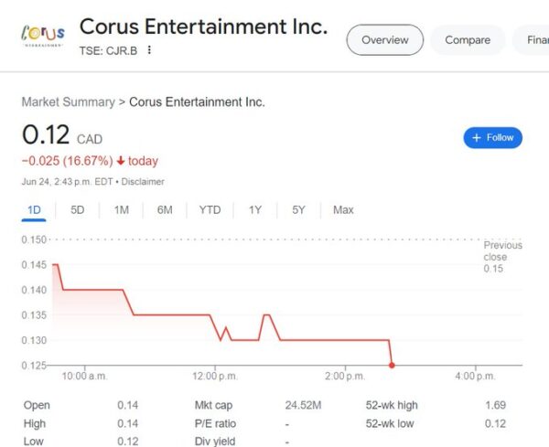This screenshot has width=549, height=447.
Task: Switch chart to 6M range
Action: (165, 210)
